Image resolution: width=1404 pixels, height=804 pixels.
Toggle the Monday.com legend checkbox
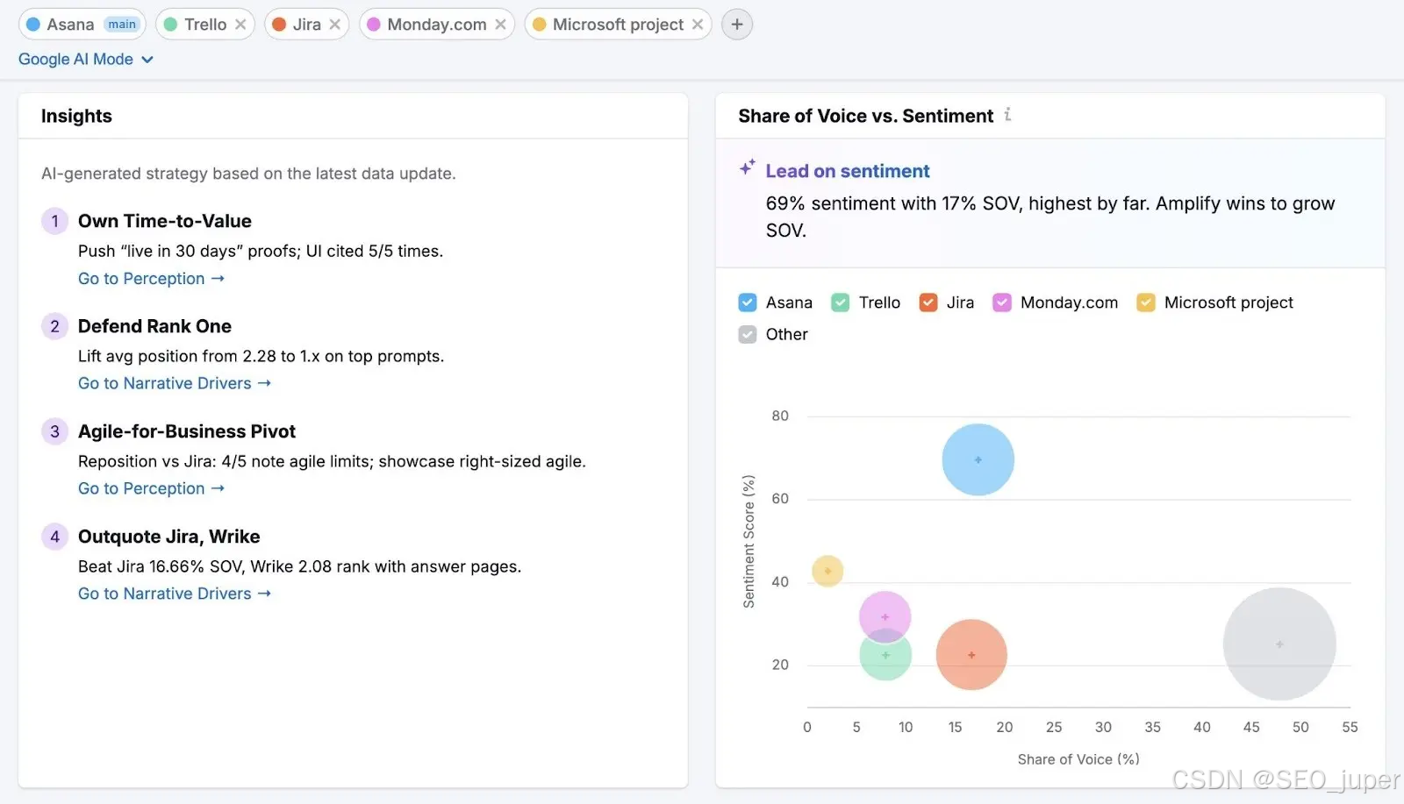click(1002, 302)
